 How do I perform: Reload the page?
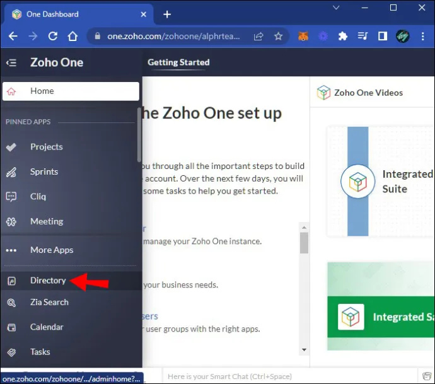[x=53, y=36]
